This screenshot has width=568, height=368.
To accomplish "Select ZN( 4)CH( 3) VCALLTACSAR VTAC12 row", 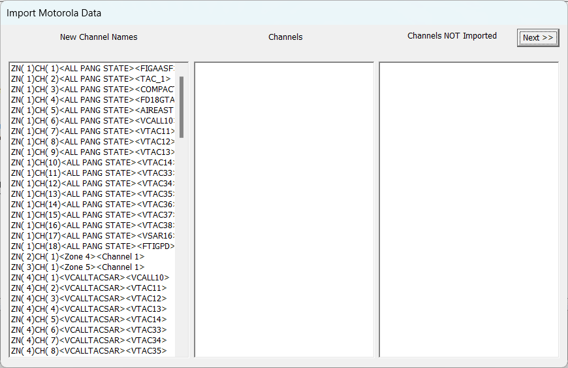I will [x=93, y=299].
